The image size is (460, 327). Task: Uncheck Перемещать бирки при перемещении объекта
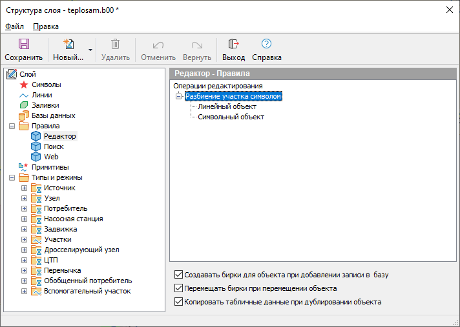point(179,288)
